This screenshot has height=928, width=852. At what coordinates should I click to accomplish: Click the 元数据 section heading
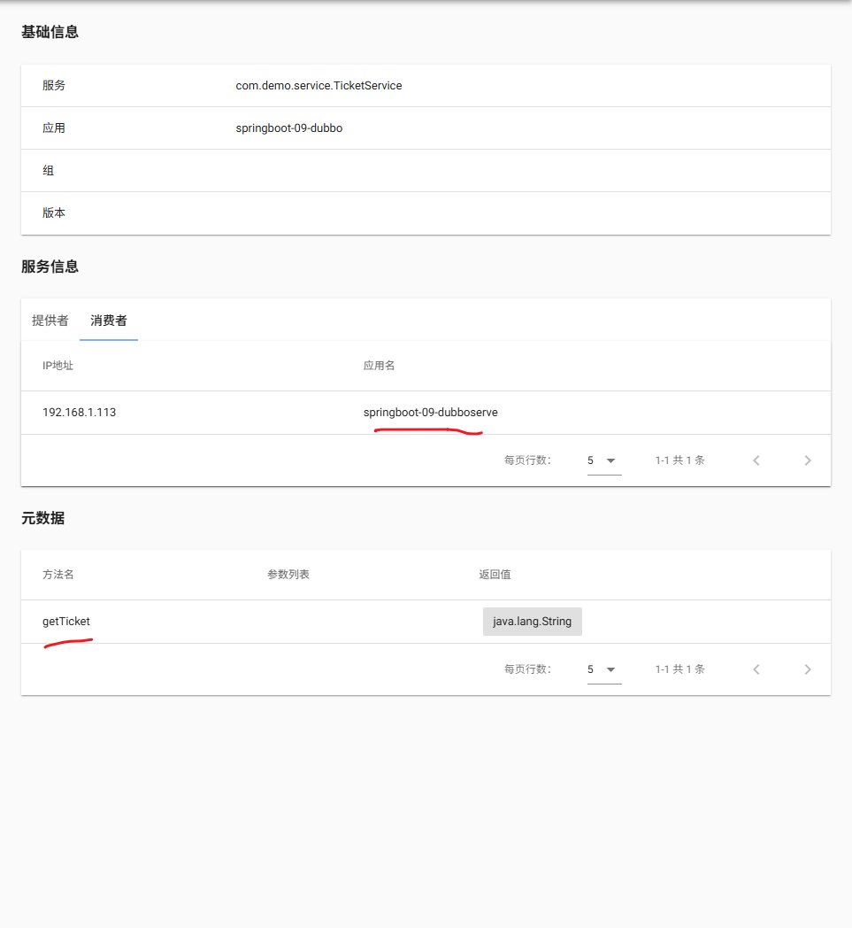pos(43,518)
